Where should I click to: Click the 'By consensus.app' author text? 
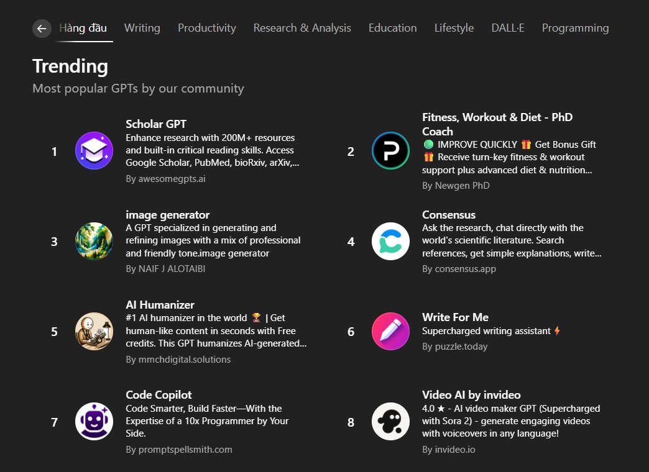459,269
